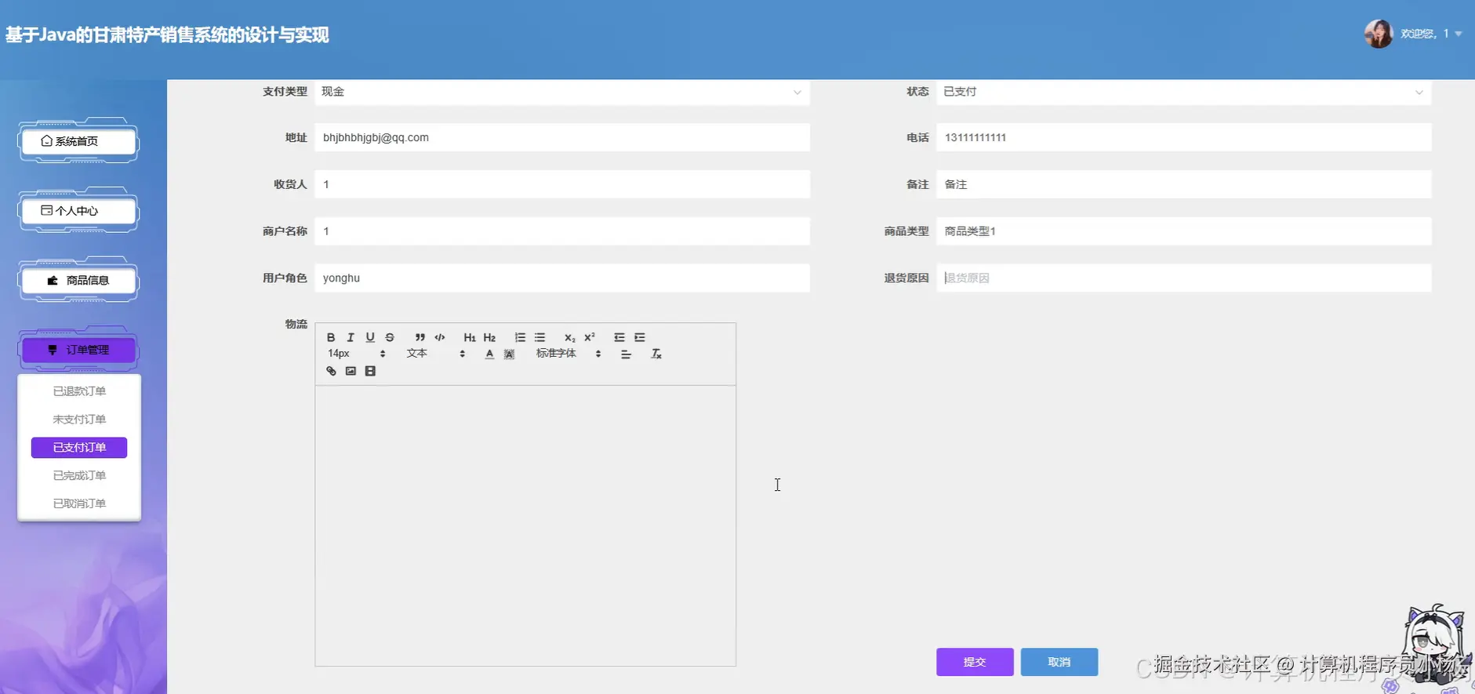Apply Heading 2 (H2) style
The image size is (1475, 694).
pos(489,337)
